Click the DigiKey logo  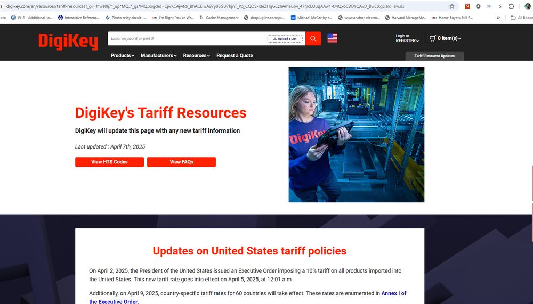(68, 42)
